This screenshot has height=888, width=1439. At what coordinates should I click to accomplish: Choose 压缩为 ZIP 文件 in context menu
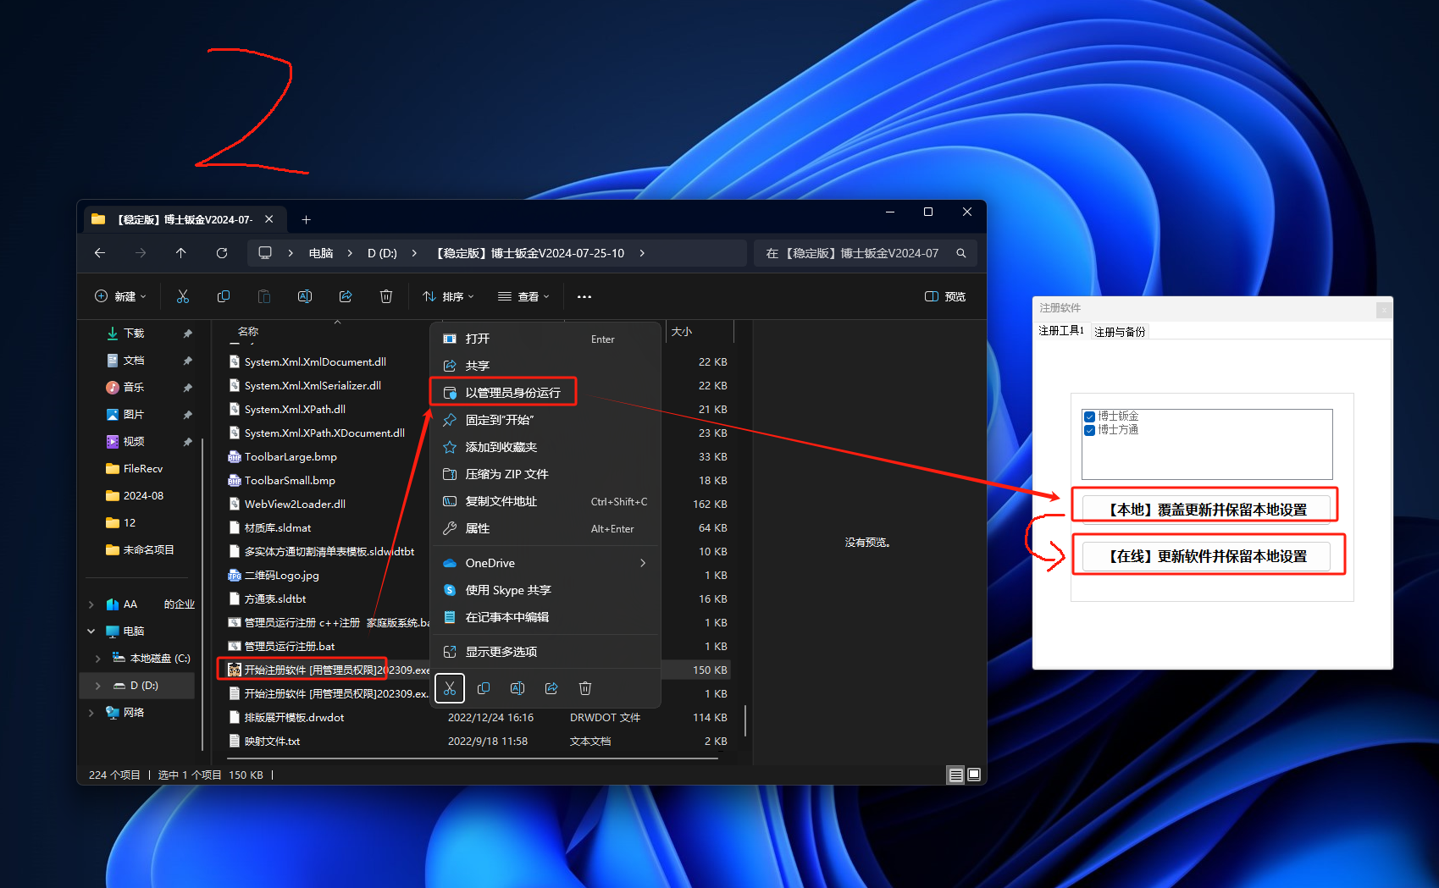click(x=545, y=474)
